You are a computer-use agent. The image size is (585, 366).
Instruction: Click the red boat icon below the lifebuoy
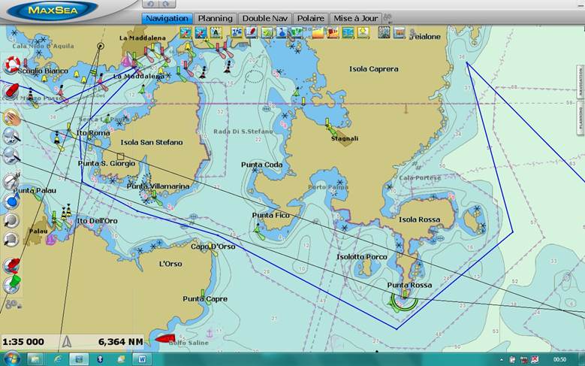click(11, 91)
